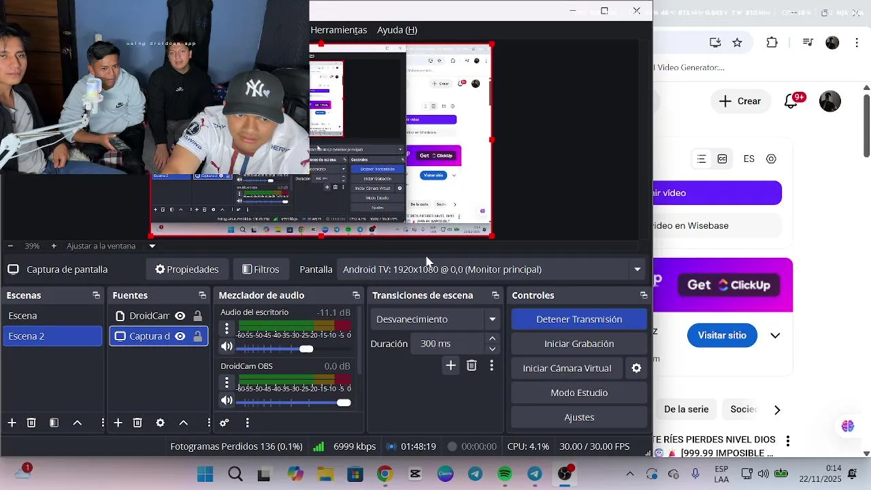Toggle Iniciar Cámara Virtual
The height and width of the screenshot is (490, 871).
coord(567,368)
